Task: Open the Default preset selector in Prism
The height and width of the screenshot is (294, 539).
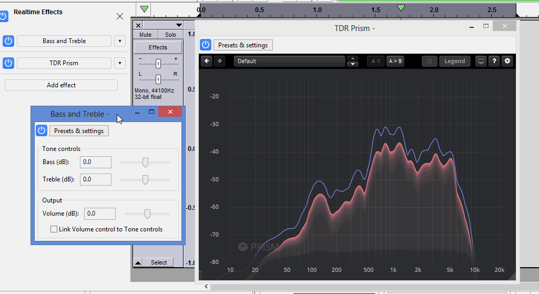Action: tap(289, 61)
